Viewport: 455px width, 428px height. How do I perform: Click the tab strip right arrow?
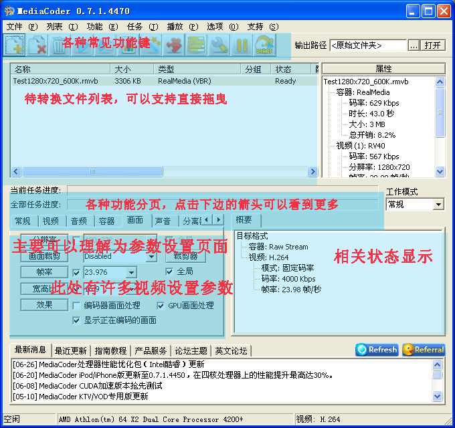click(218, 219)
